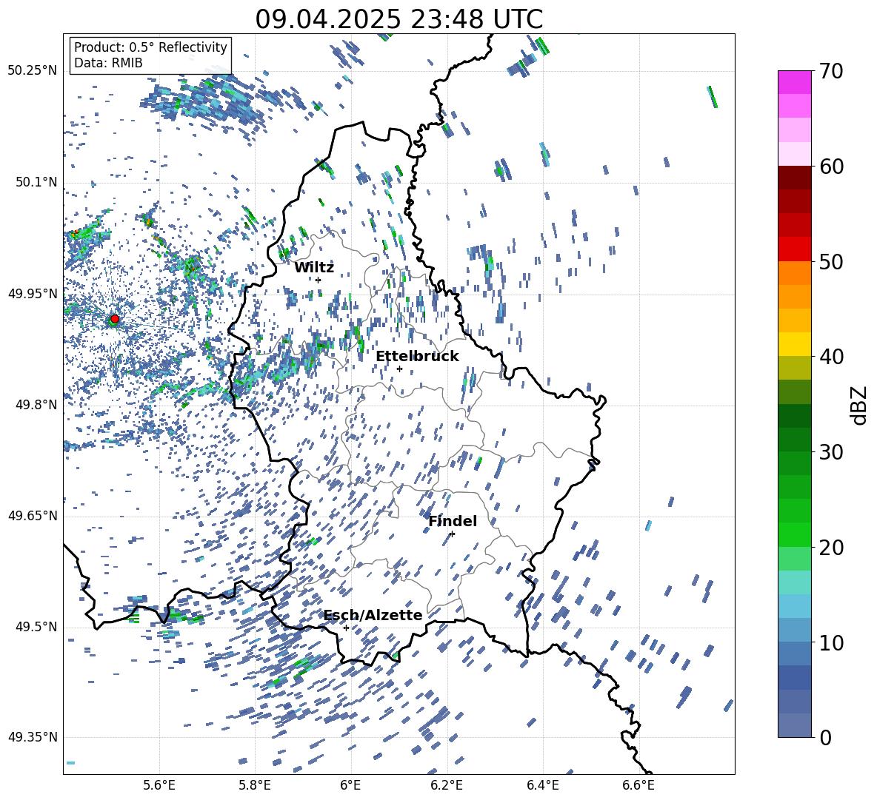Image resolution: width=877 pixels, height=800 pixels.
Task: Click the 20 colorbar tick label
Action: pyautogui.click(x=831, y=548)
